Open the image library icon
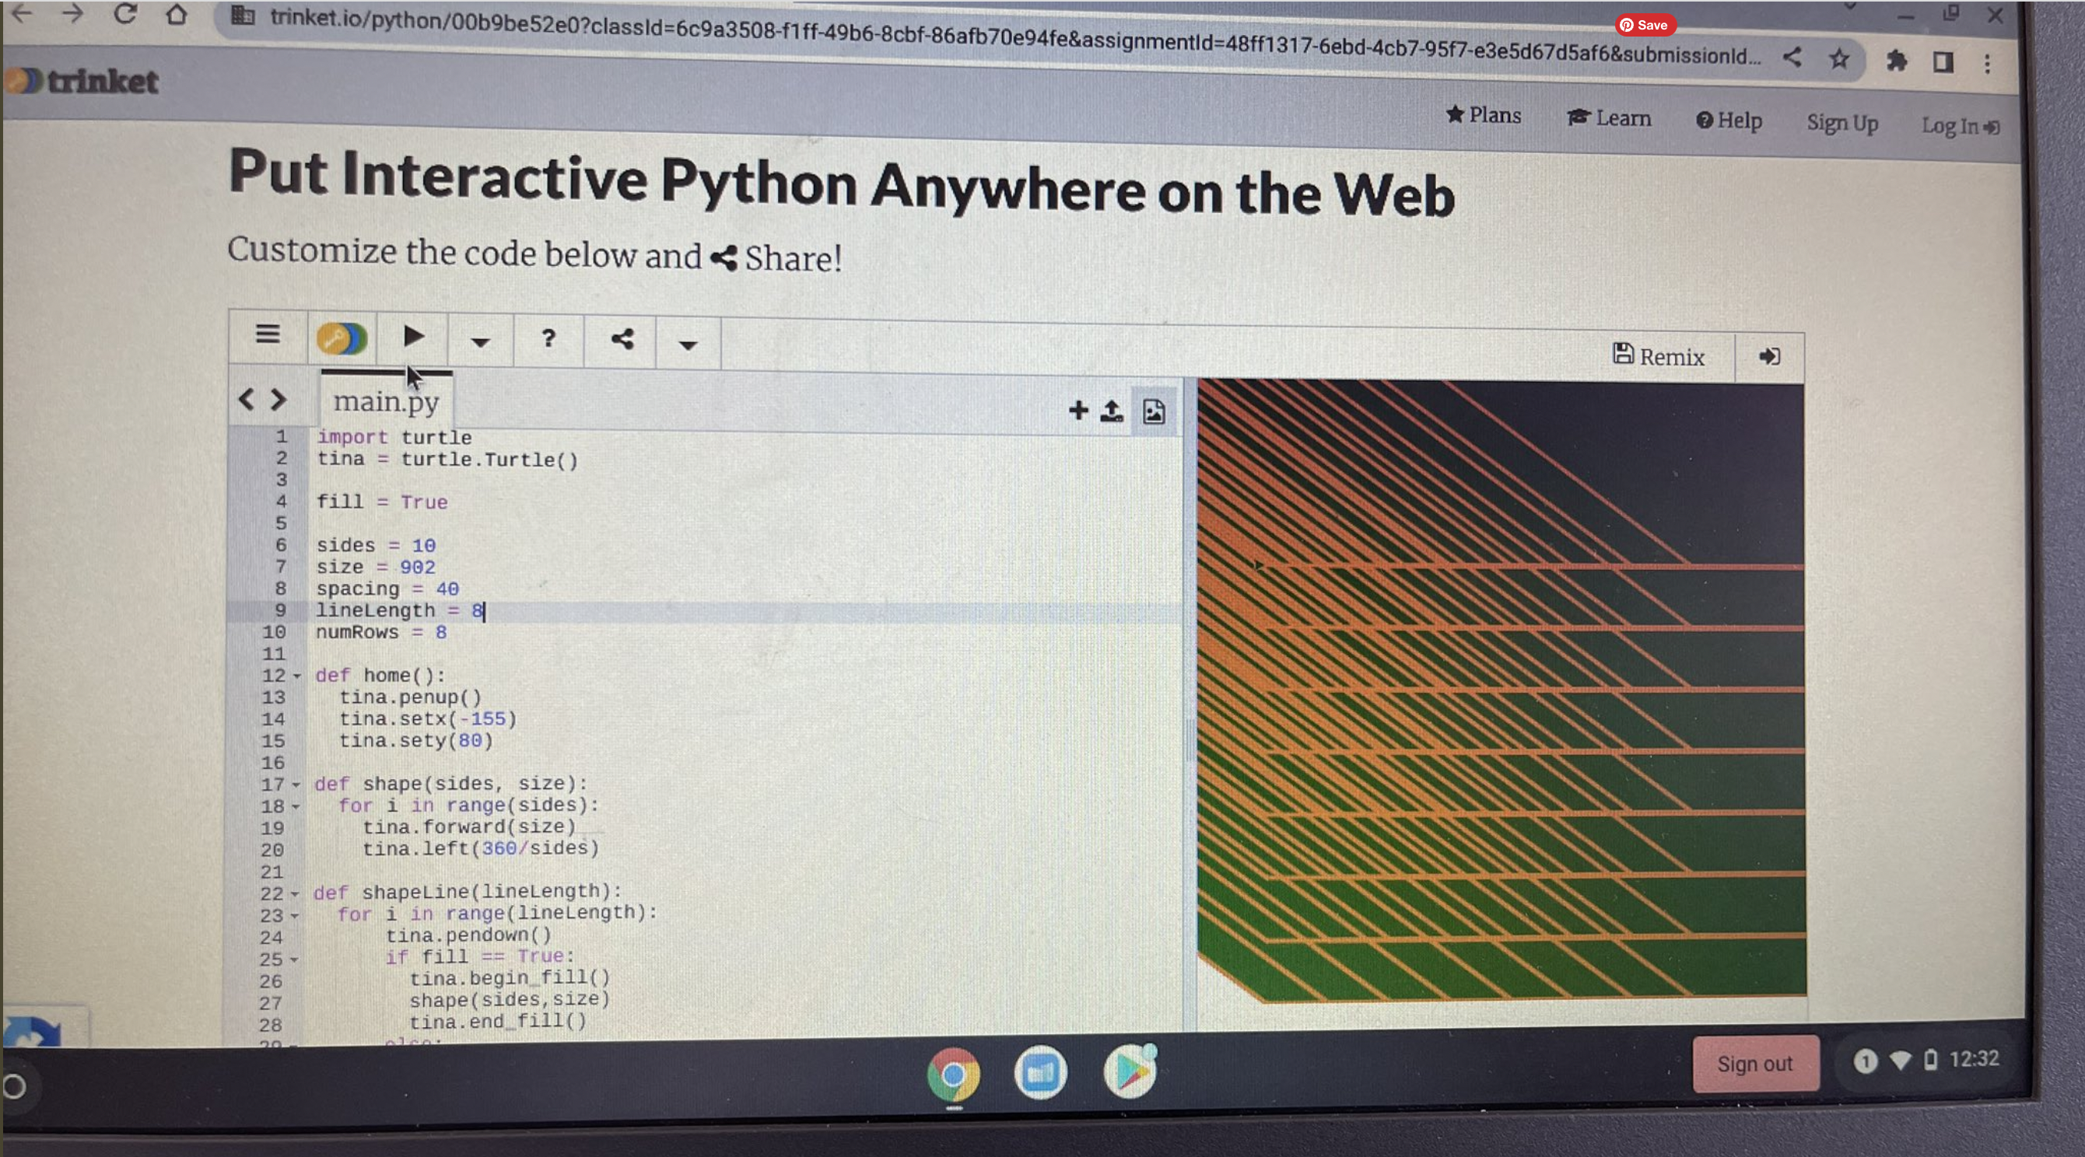Screen dimensions: 2085x1157 [x=1155, y=412]
